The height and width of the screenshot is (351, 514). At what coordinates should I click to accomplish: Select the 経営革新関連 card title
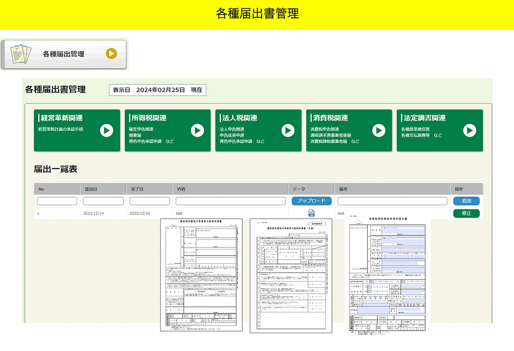62,118
